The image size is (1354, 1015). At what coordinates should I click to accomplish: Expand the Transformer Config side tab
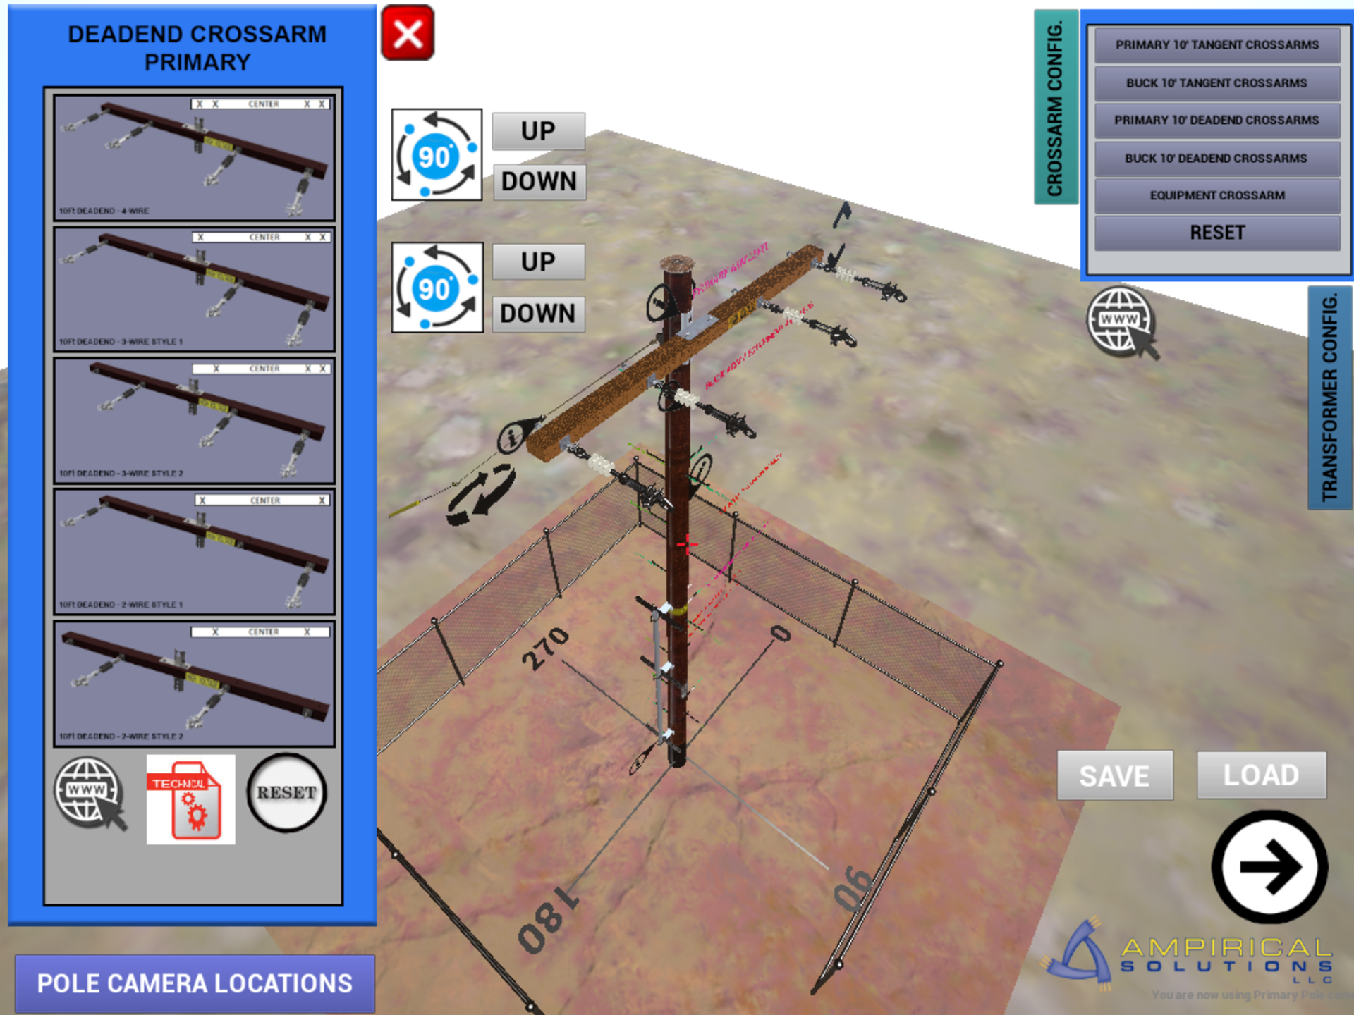(1330, 398)
